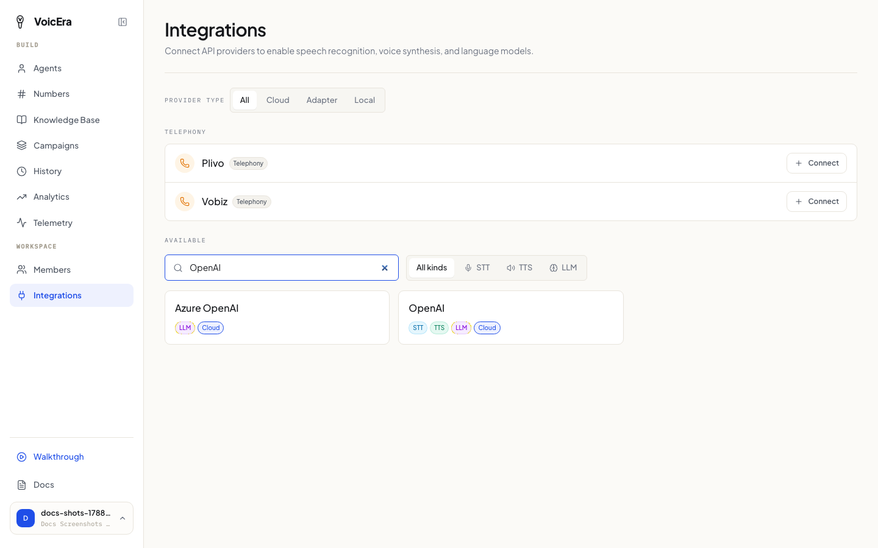This screenshot has width=878, height=548.
Task: Click OpenAI card TTS tag
Action: [440, 328]
